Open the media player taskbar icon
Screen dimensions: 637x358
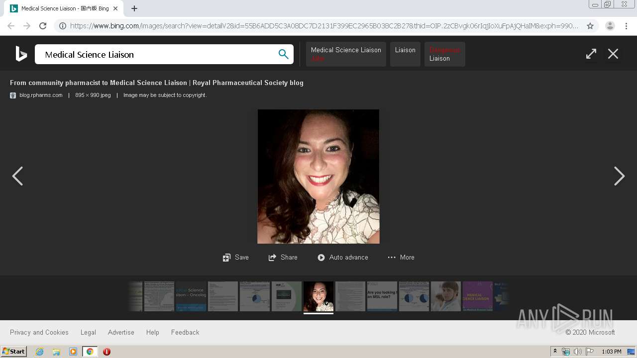tap(73, 352)
